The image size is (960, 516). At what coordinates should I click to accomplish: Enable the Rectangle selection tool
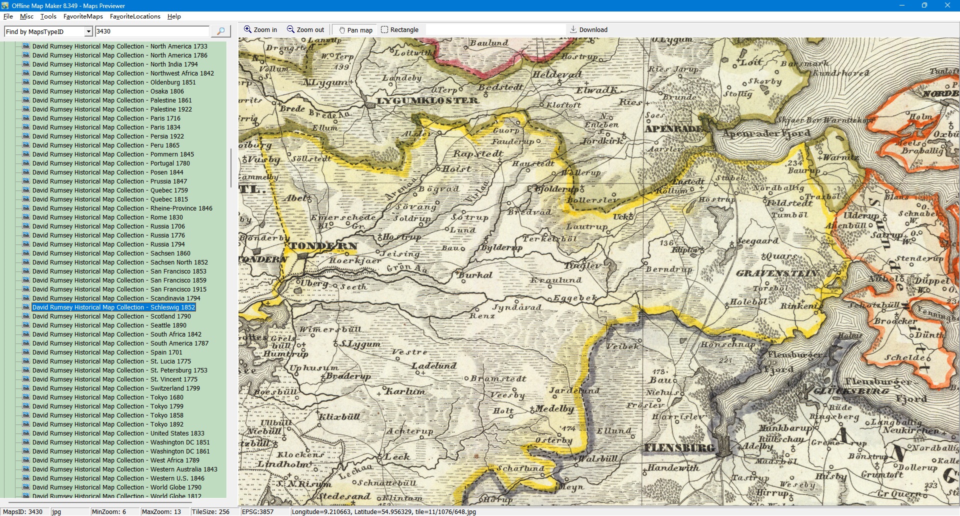pyautogui.click(x=399, y=29)
